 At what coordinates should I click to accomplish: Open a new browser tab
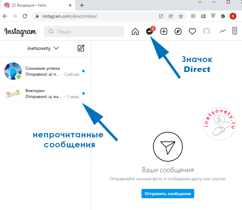click(82, 5)
